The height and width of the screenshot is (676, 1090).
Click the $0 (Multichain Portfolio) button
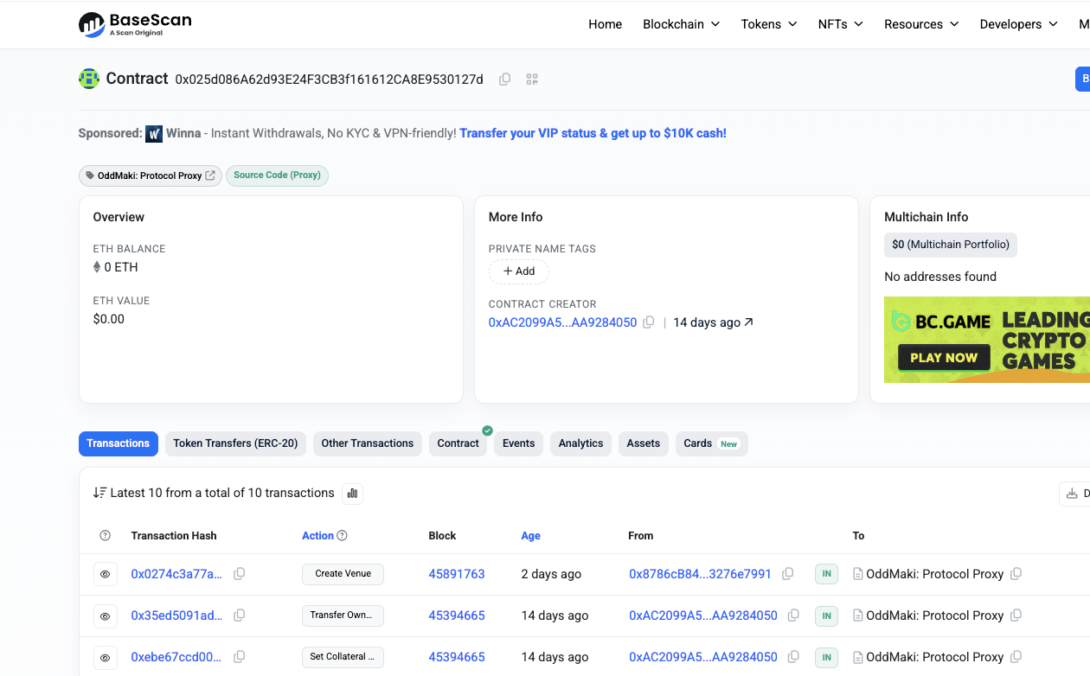pos(951,245)
